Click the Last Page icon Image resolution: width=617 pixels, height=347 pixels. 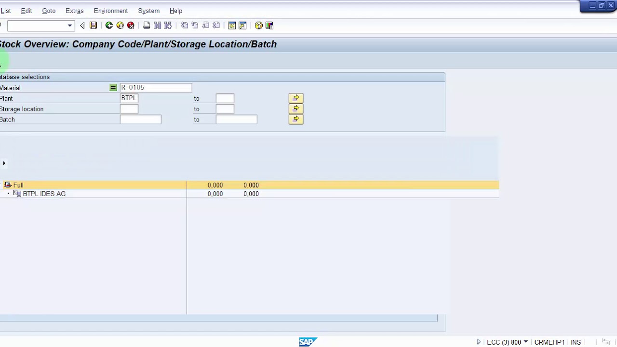tap(216, 26)
